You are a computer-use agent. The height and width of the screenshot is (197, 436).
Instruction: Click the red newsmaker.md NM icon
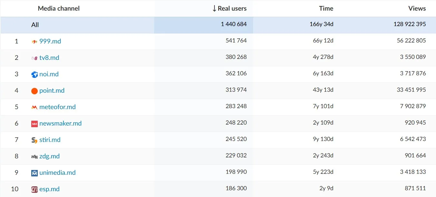click(35, 124)
